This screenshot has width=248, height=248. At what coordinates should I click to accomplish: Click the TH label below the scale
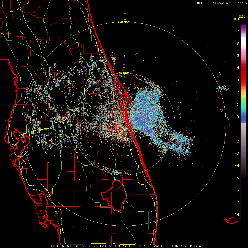(x=237, y=215)
